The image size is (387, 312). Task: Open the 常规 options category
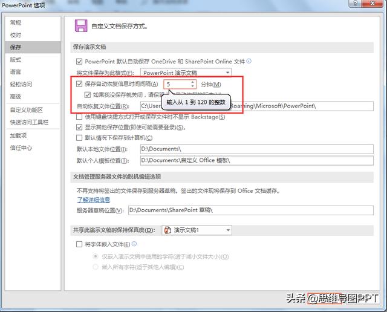click(16, 23)
